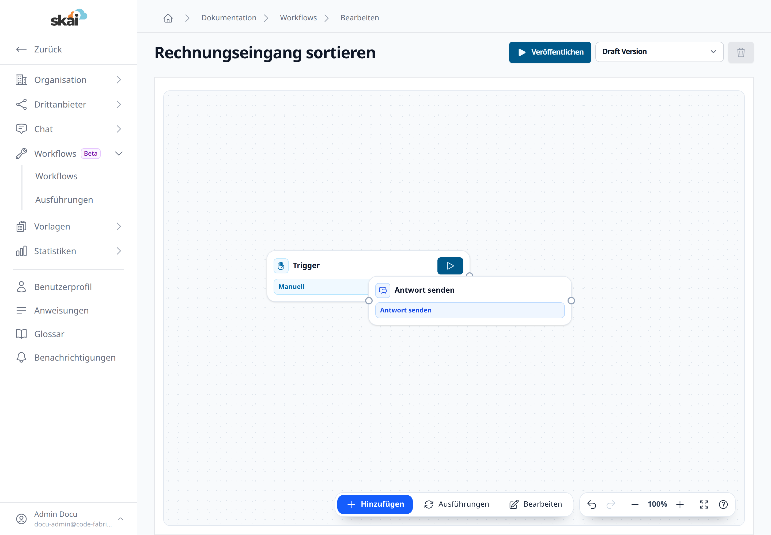
Task: Click Bearbeiten in the canvas toolbar
Action: [x=535, y=504]
